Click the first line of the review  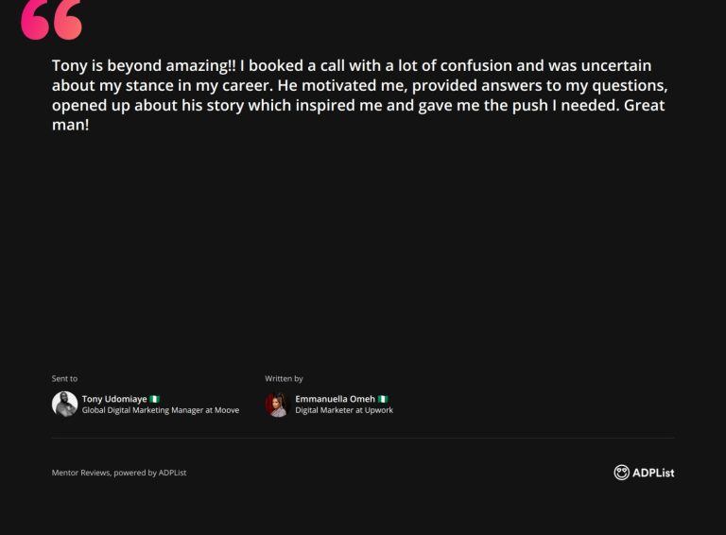coord(352,66)
